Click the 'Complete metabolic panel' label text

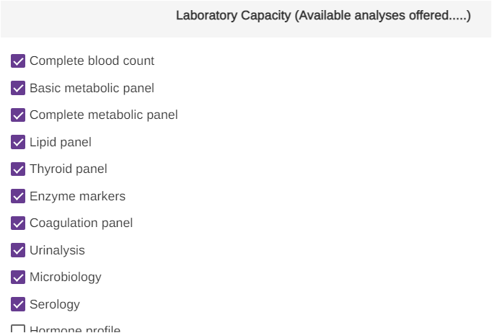[103, 115]
